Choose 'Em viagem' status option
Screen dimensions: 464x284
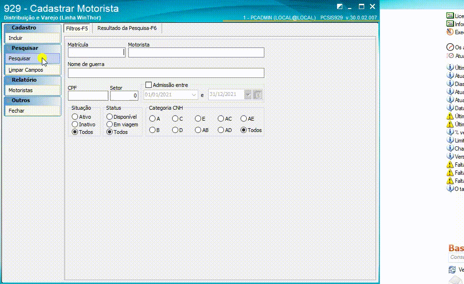click(x=109, y=124)
